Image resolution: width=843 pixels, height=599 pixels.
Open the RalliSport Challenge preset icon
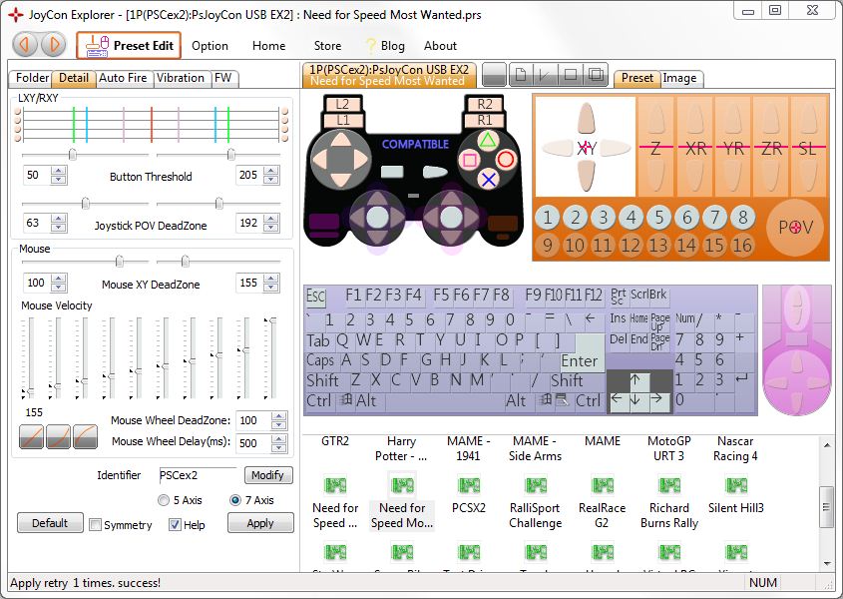536,485
